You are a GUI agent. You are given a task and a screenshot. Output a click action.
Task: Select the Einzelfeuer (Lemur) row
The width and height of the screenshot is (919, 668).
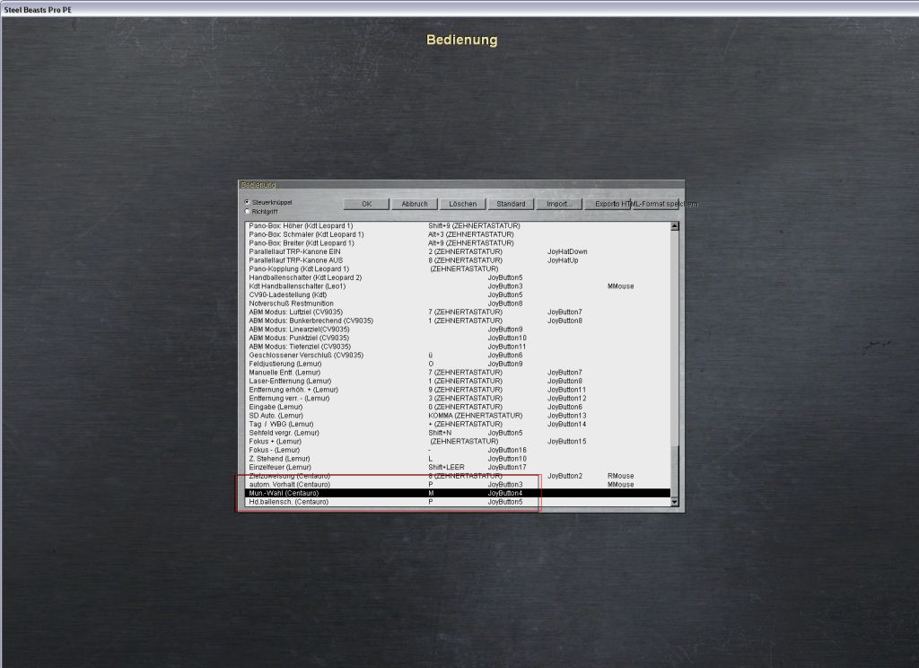(280, 467)
